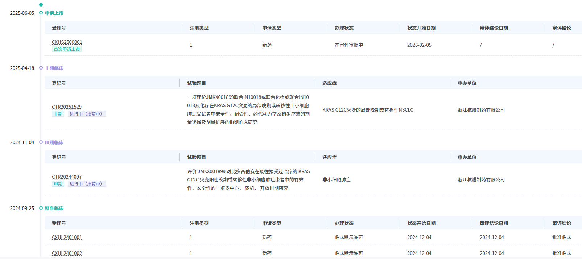Open acceptance number CXHS2500061

pos(67,42)
